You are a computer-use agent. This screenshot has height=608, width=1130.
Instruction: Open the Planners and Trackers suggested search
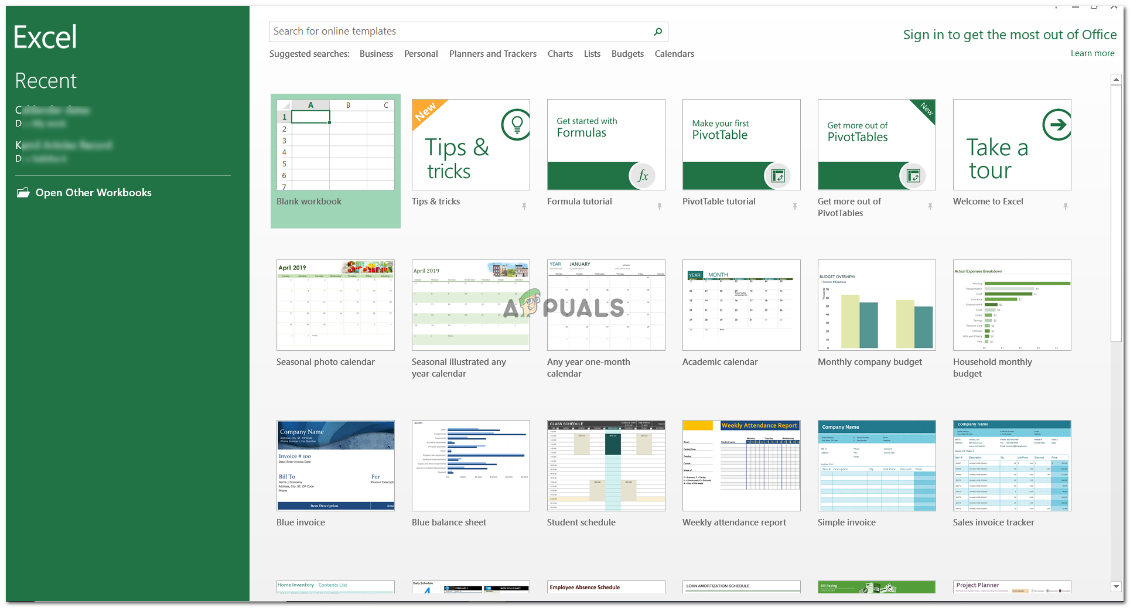click(x=493, y=54)
